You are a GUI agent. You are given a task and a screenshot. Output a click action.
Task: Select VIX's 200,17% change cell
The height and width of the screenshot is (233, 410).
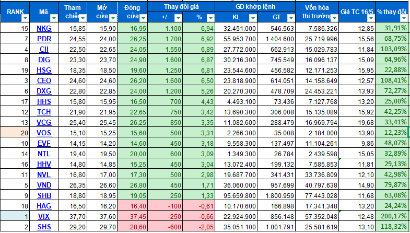tap(392, 216)
